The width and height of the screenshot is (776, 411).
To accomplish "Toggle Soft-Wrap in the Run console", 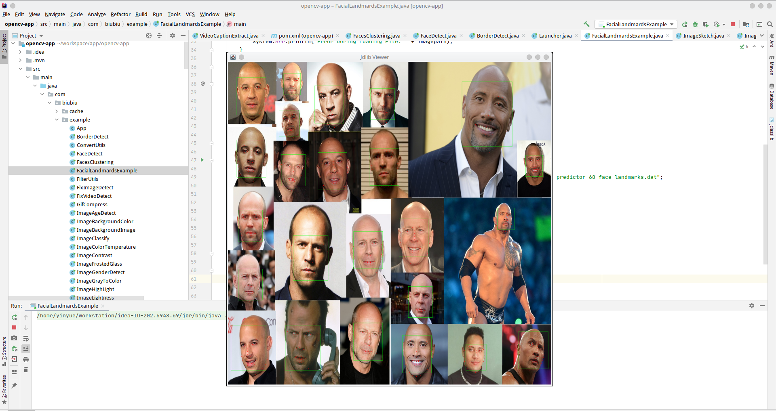I will (26, 338).
